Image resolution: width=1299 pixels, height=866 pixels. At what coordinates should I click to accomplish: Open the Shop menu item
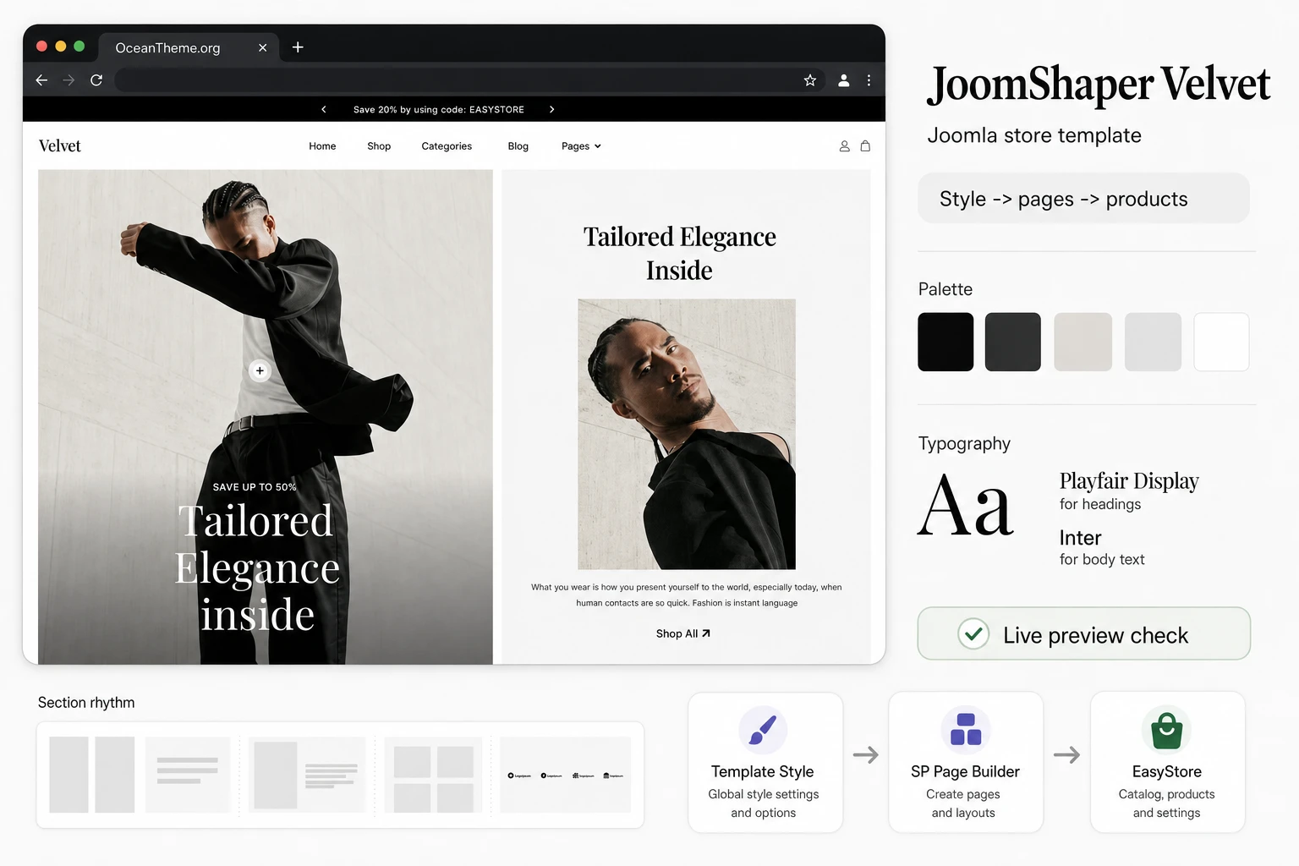[379, 146]
